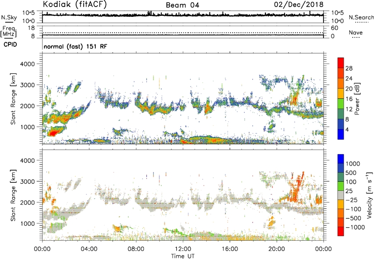Click the dotted N.Search legend line sample

[x=362, y=22]
